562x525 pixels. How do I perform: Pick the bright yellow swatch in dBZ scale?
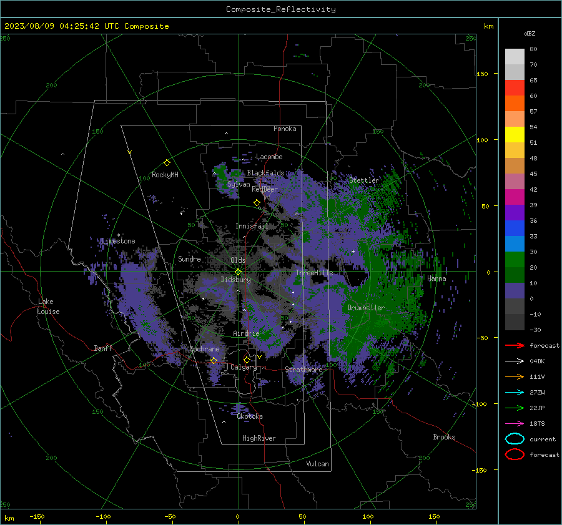tap(515, 135)
